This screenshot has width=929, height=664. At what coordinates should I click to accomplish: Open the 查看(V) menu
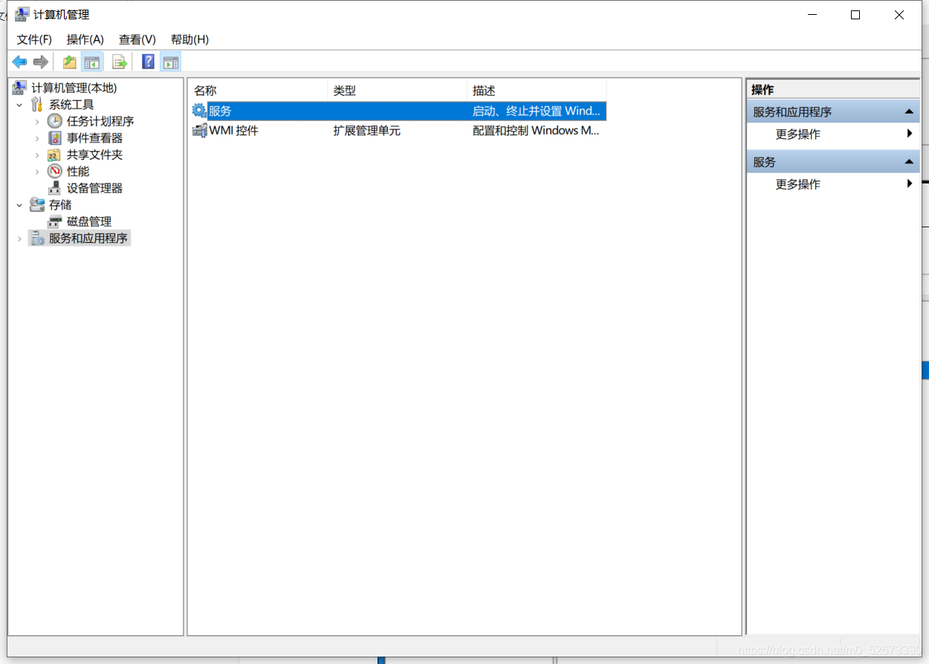pos(137,39)
